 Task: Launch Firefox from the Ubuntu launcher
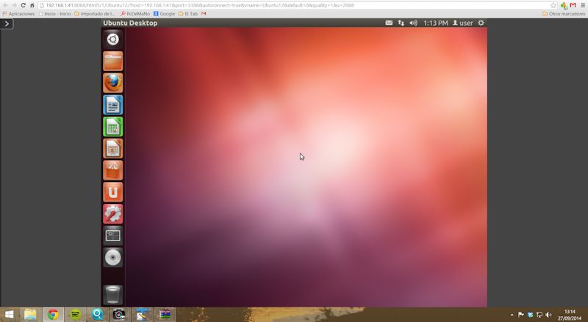pyautogui.click(x=113, y=83)
